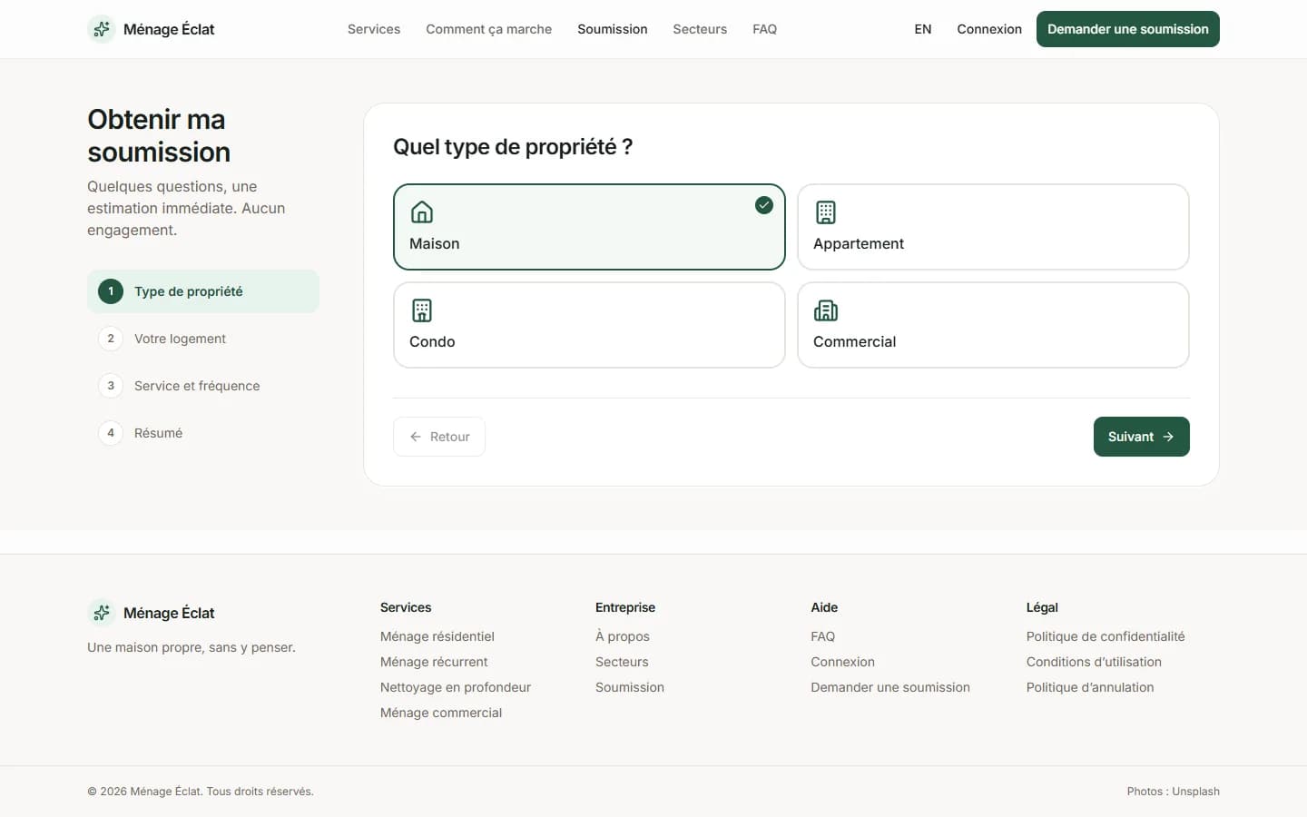Open footer Secteurs link under Entreprise
This screenshot has width=1307, height=817.
click(622, 662)
